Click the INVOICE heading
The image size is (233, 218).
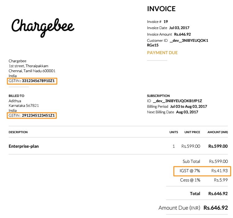161,9
